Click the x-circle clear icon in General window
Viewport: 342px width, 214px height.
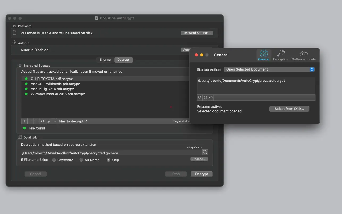(211, 98)
